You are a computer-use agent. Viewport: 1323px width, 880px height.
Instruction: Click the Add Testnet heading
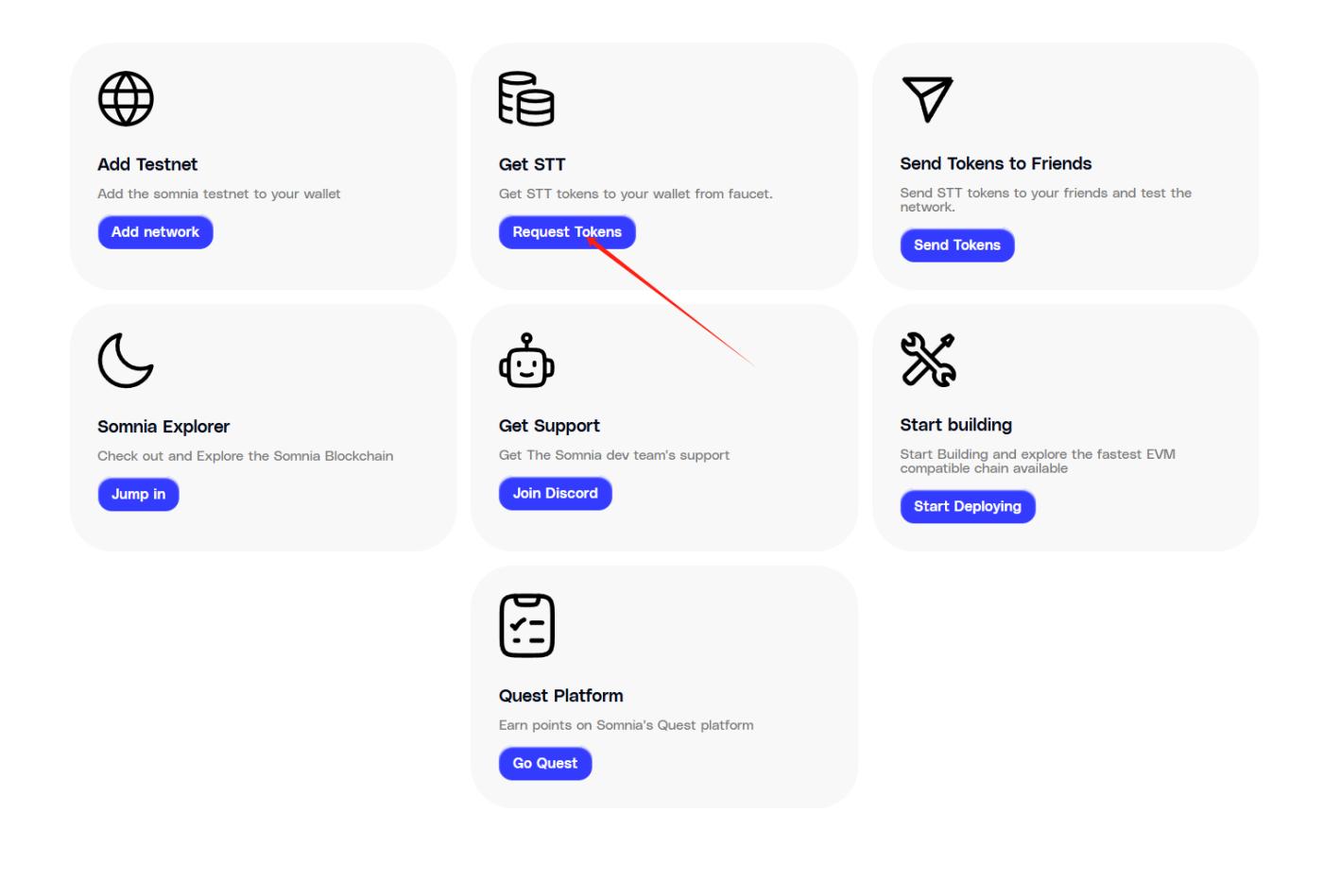[x=147, y=164]
